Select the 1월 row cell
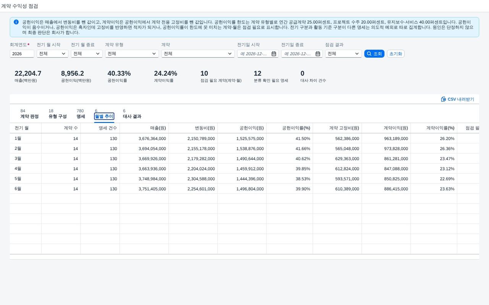The width and height of the screenshot is (489, 305). click(x=26, y=138)
